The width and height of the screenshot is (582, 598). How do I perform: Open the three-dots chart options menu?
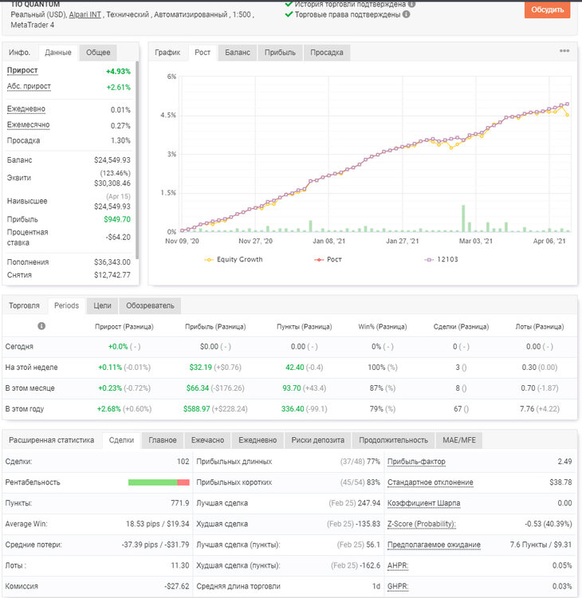564,51
